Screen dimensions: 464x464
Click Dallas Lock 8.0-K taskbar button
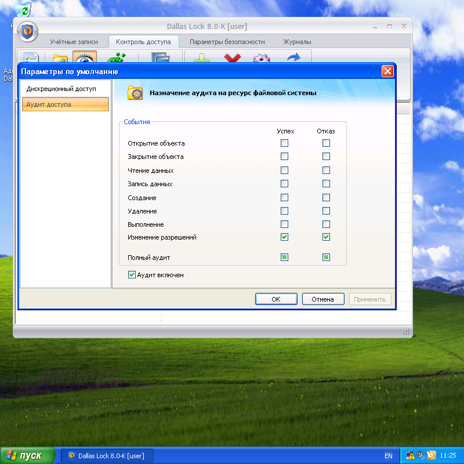107,456
